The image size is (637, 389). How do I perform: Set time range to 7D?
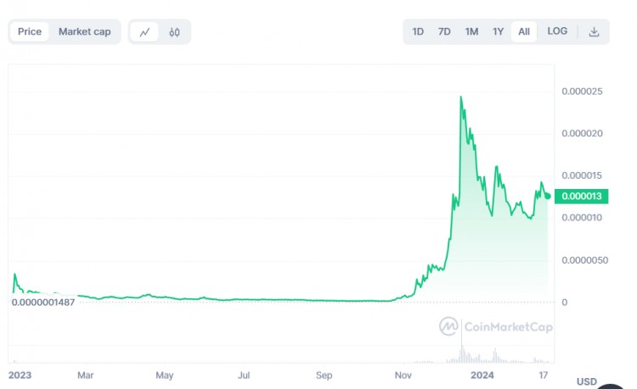point(444,32)
